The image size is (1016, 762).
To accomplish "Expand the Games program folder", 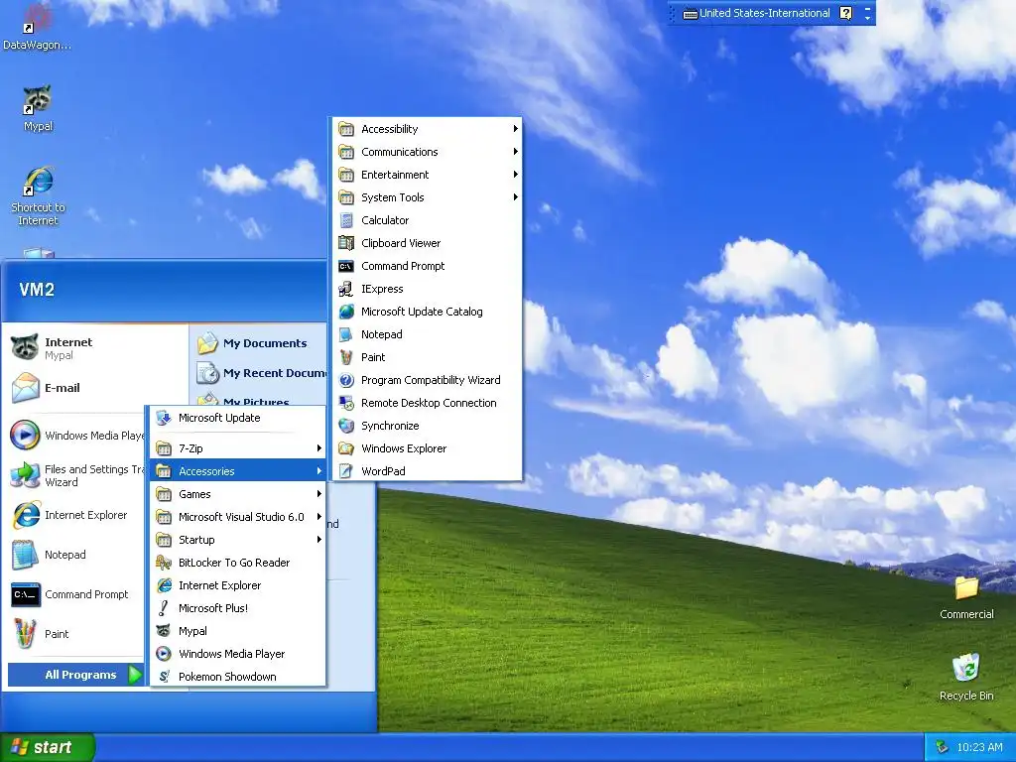I will [238, 494].
